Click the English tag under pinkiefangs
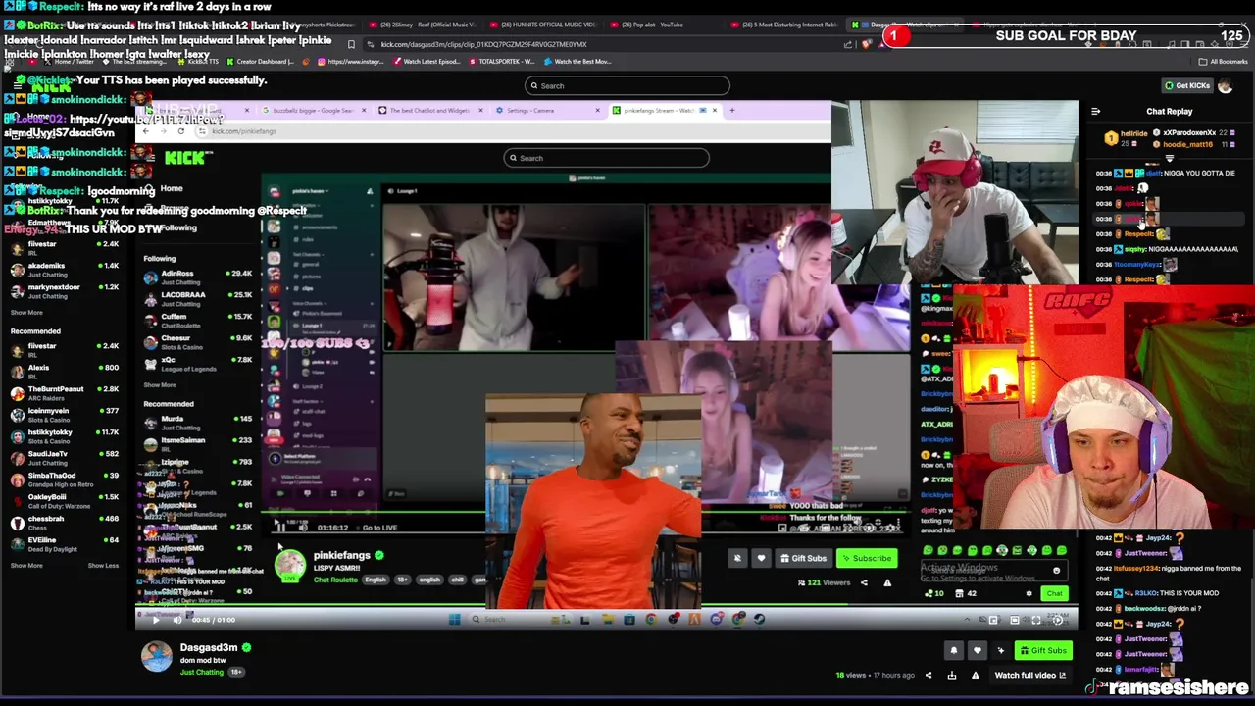 click(x=376, y=580)
